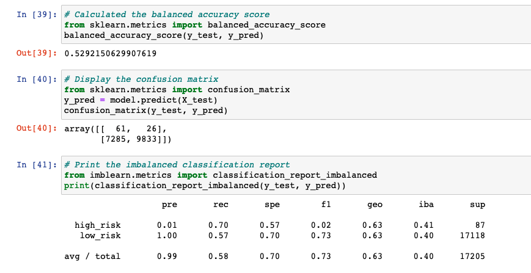Click high_risk iba value 0.41

(x=423, y=225)
